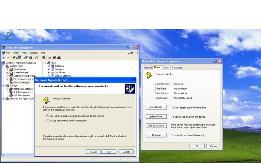Click the Computer Management title bar icon
The width and height of the screenshot is (261, 163).
click(3, 47)
